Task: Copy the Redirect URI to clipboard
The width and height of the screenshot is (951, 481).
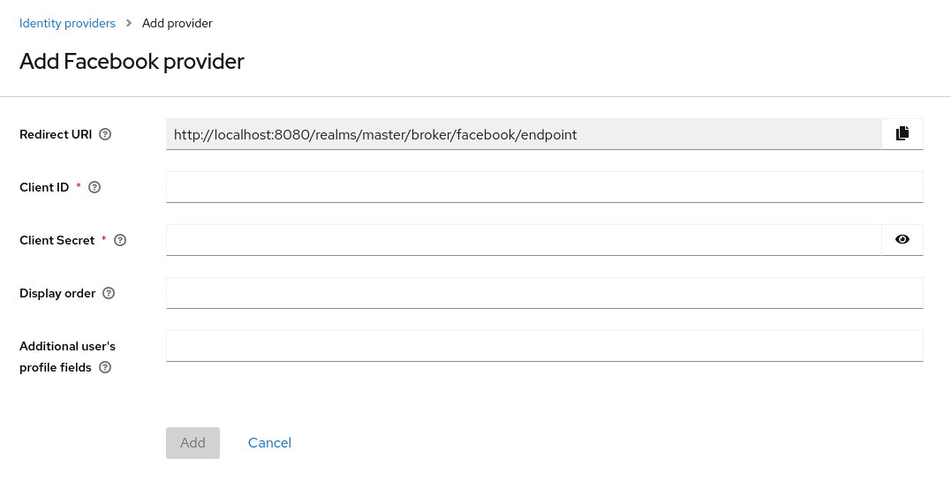Action: (902, 134)
